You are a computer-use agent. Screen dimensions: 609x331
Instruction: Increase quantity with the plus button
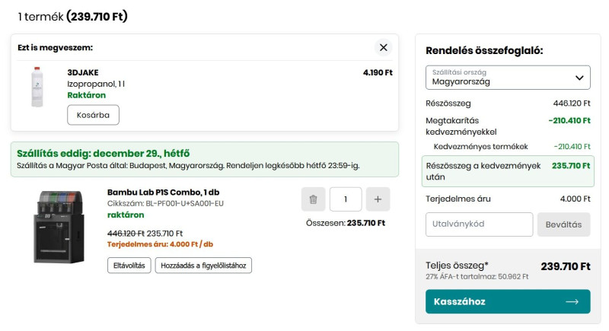tap(378, 199)
